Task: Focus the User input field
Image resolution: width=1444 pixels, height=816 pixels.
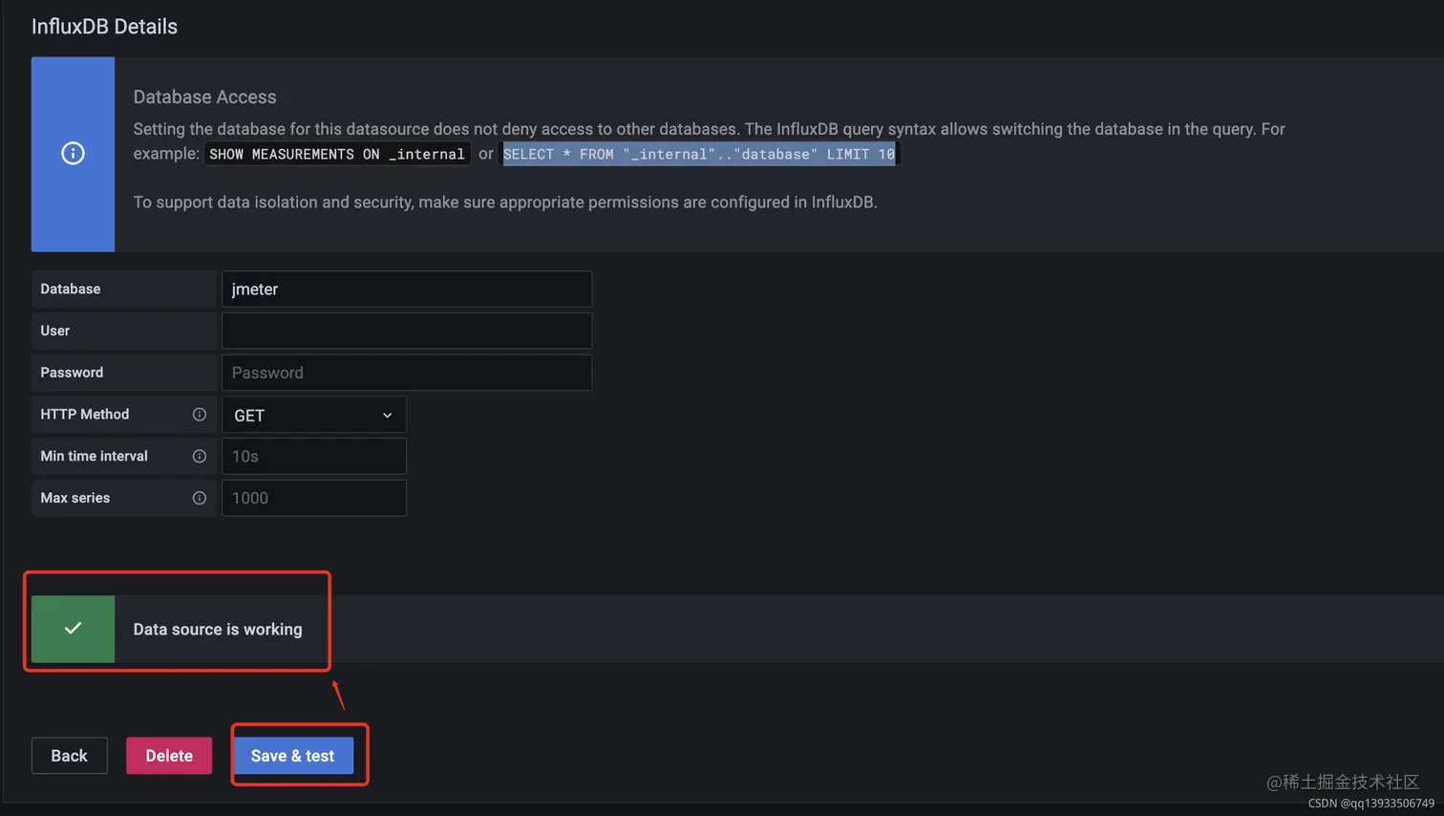Action: click(407, 331)
